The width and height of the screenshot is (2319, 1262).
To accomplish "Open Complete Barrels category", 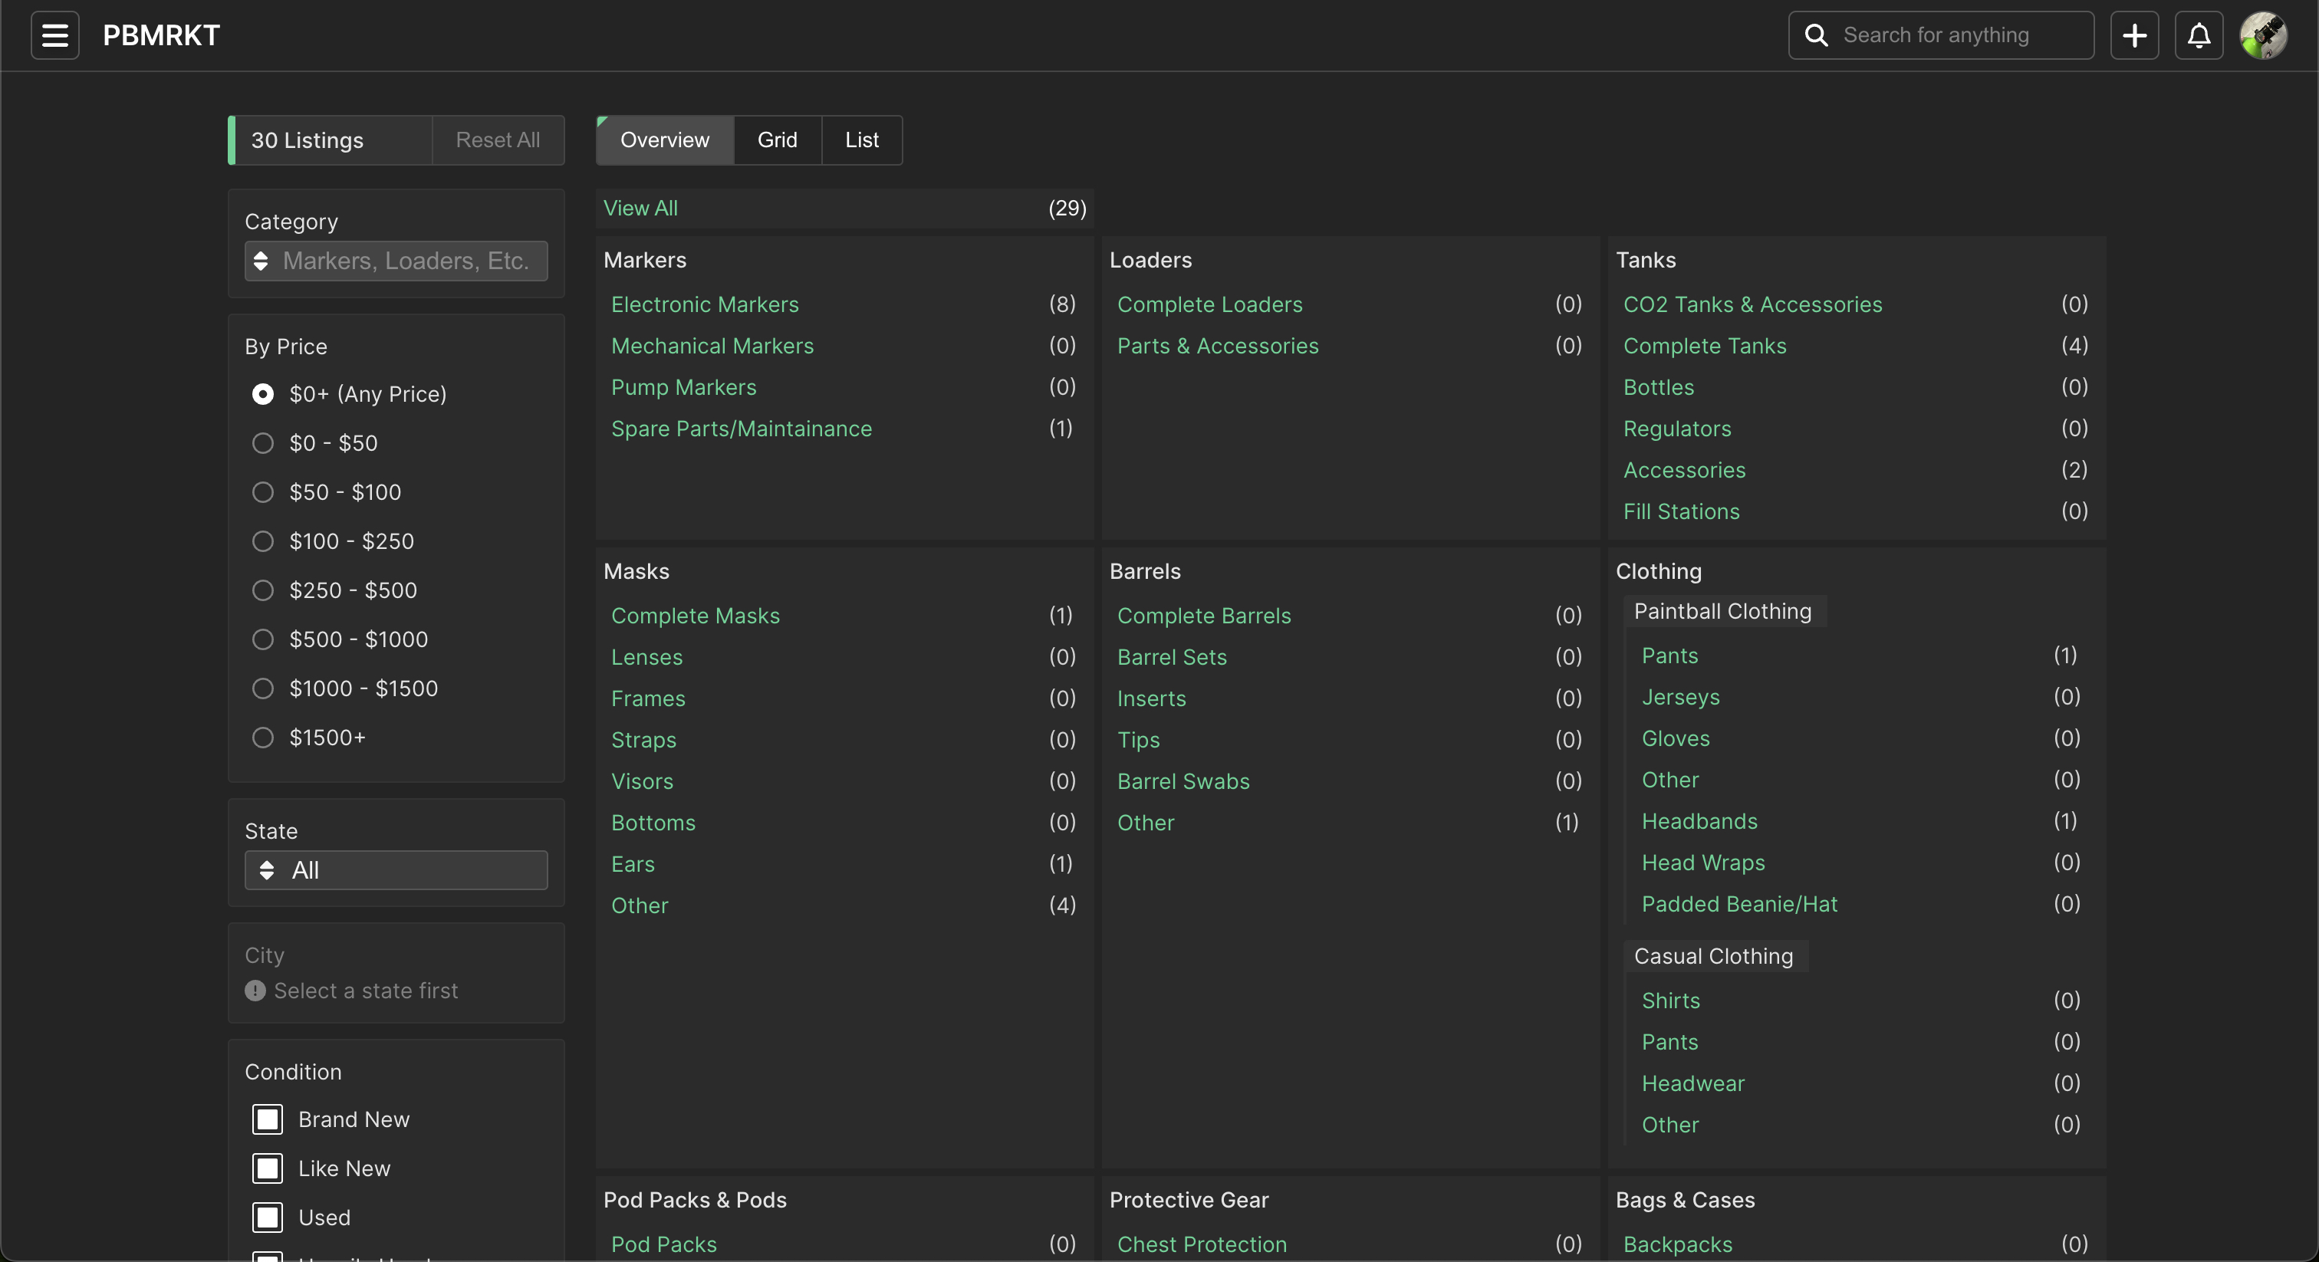I will tap(1204, 616).
